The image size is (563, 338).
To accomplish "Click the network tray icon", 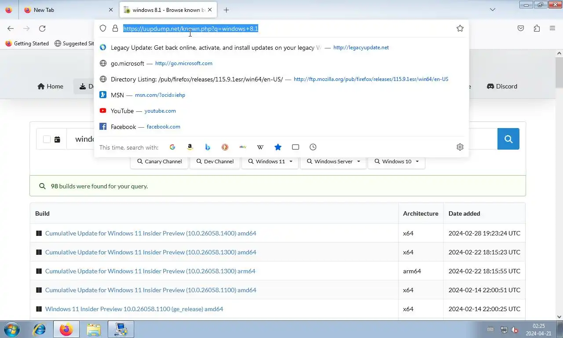I will (504, 330).
